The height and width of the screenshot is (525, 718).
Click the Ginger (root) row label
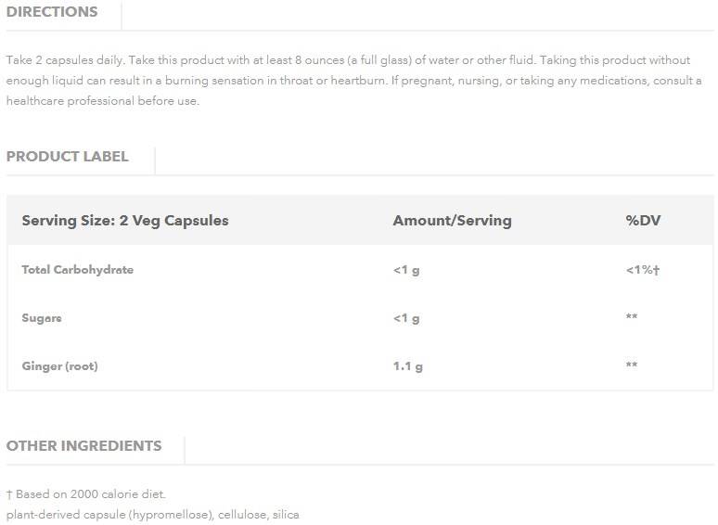59,366
